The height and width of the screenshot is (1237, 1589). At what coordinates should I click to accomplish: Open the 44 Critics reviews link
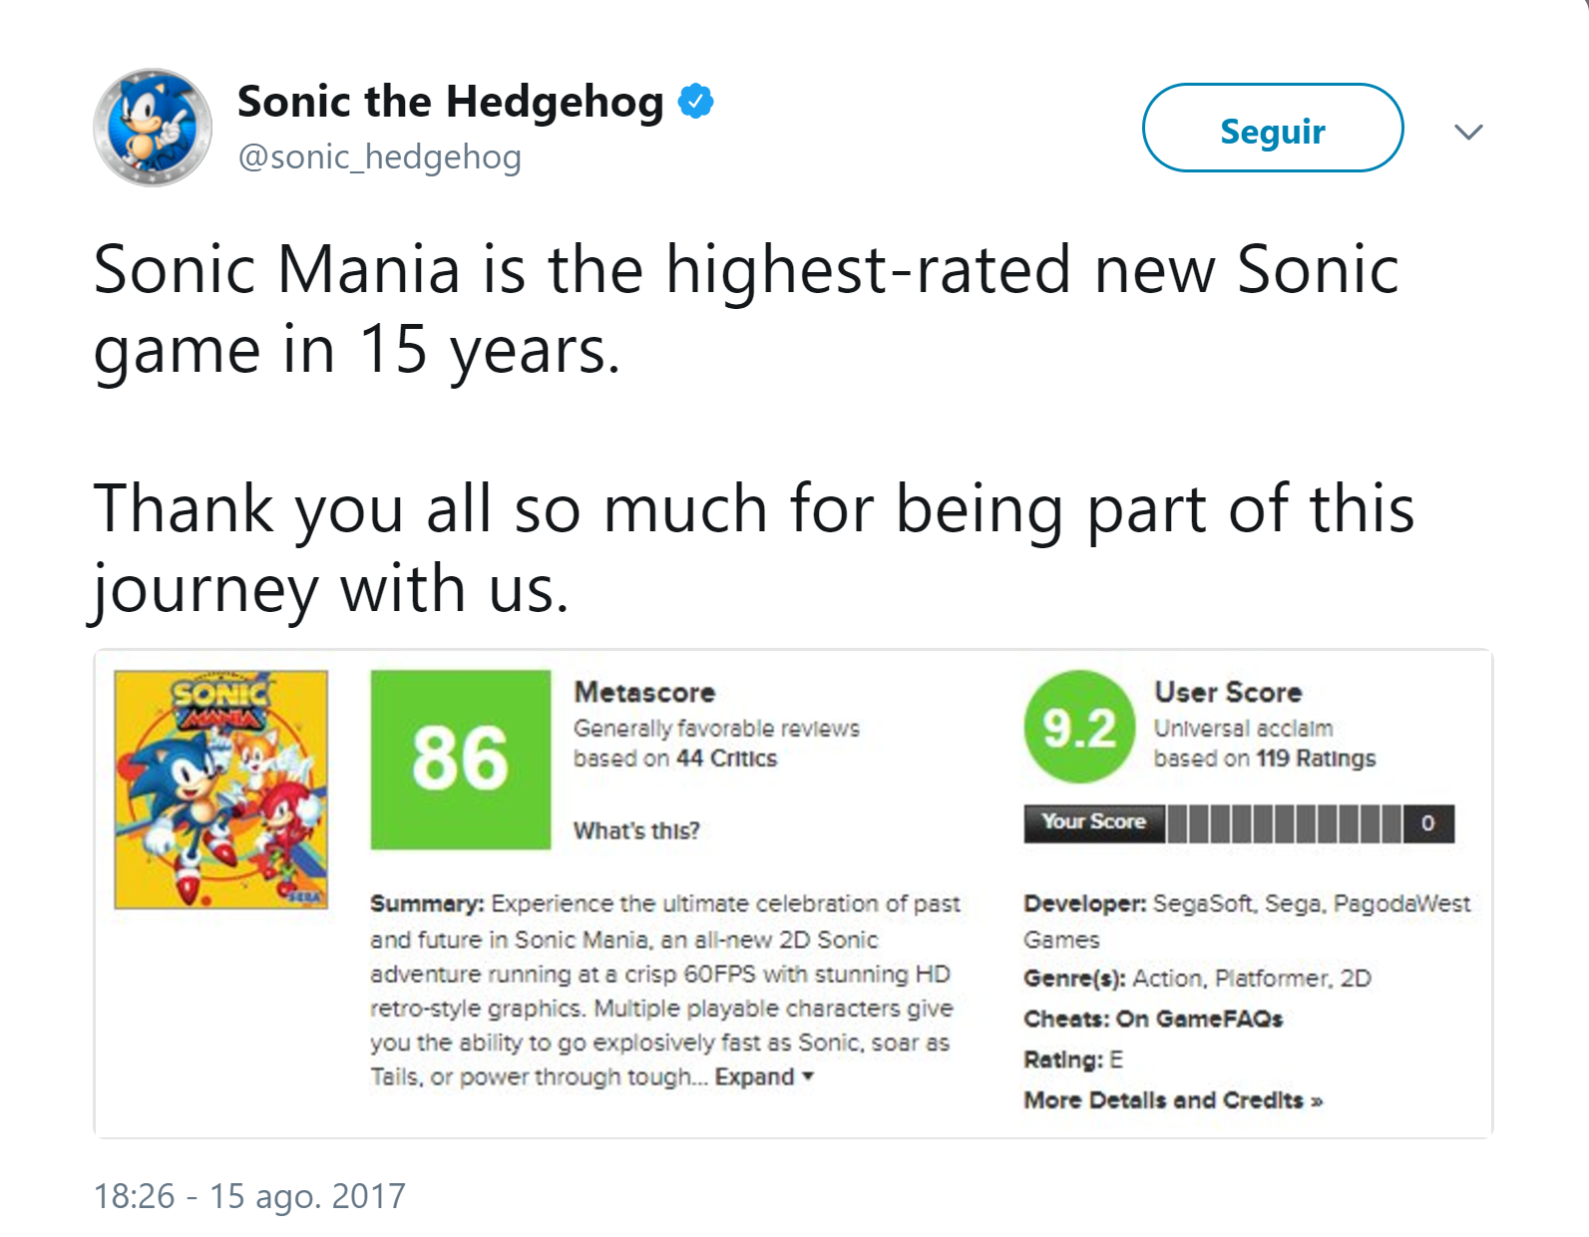point(726,759)
